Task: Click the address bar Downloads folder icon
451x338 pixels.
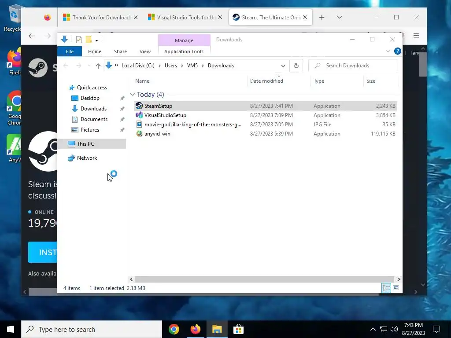Action: click(109, 66)
